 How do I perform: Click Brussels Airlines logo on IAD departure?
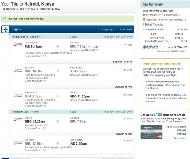pyautogui.click(x=18, y=44)
